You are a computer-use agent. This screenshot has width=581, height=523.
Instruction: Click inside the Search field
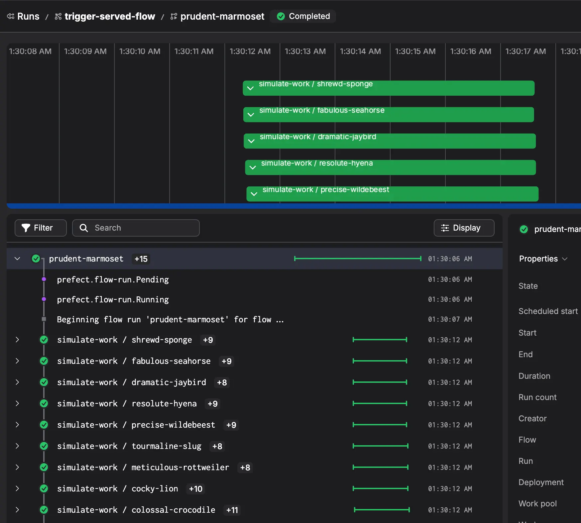136,228
